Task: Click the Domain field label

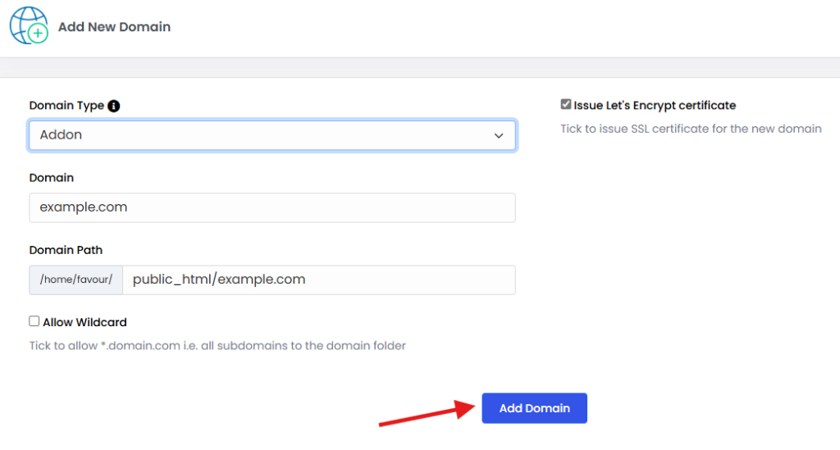Action: 52,178
